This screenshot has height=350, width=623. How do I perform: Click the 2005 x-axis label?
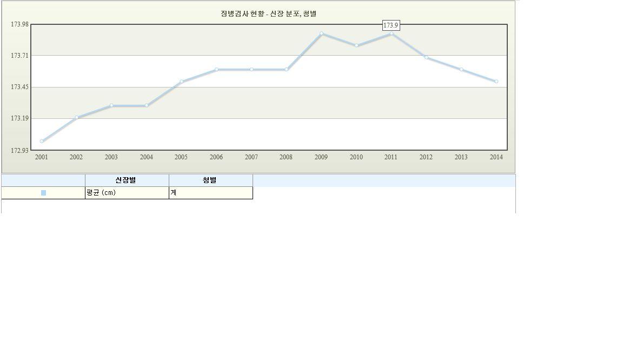click(x=181, y=157)
